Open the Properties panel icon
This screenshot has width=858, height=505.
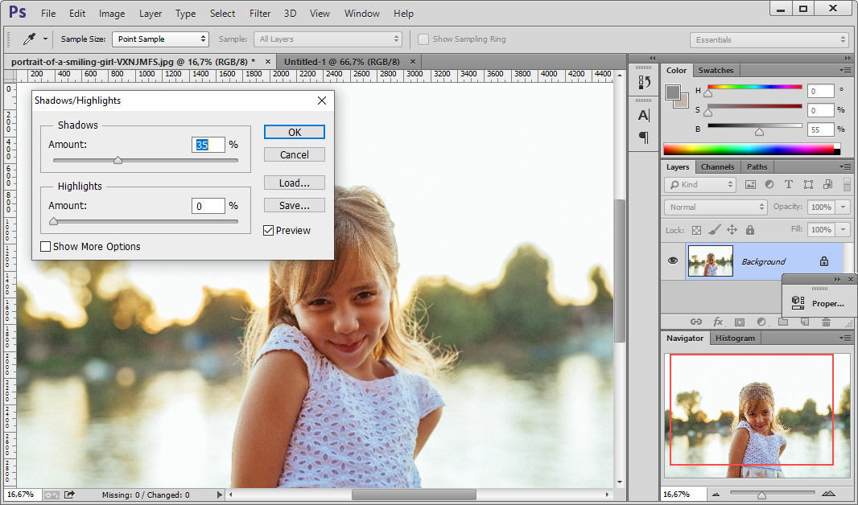click(798, 302)
